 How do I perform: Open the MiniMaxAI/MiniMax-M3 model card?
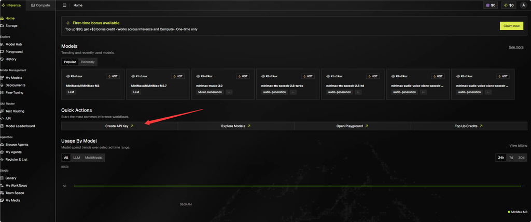(x=93, y=85)
